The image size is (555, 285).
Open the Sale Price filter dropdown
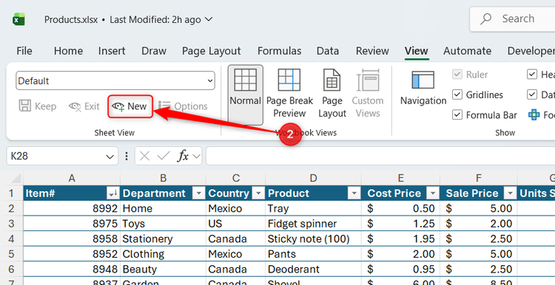pyautogui.click(x=510, y=193)
